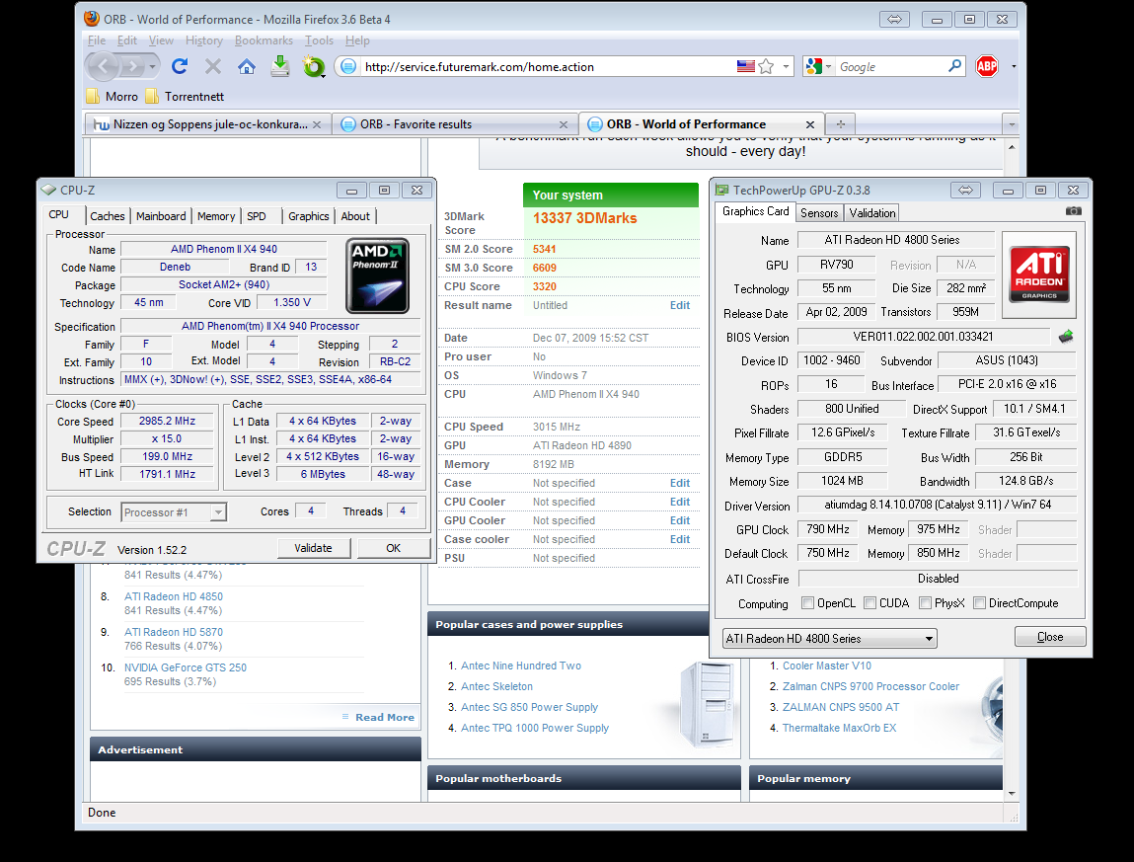
Task: Reload the page with the refresh icon
Action: tap(180, 66)
